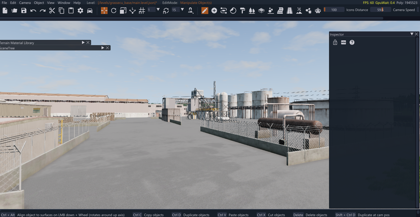Toggle the snap-to-terrain icon
Image resolution: width=420 pixels, height=217 pixels.
coord(191,11)
